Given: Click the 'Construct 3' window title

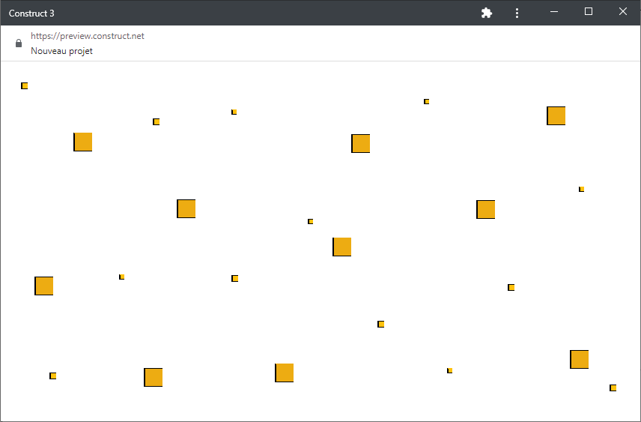Looking at the screenshot, I should [31, 13].
